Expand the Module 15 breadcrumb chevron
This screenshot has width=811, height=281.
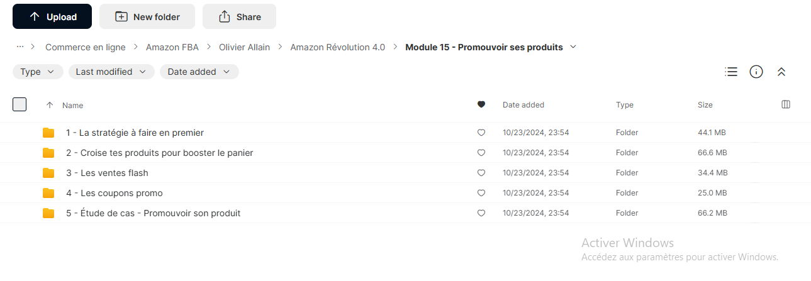573,47
